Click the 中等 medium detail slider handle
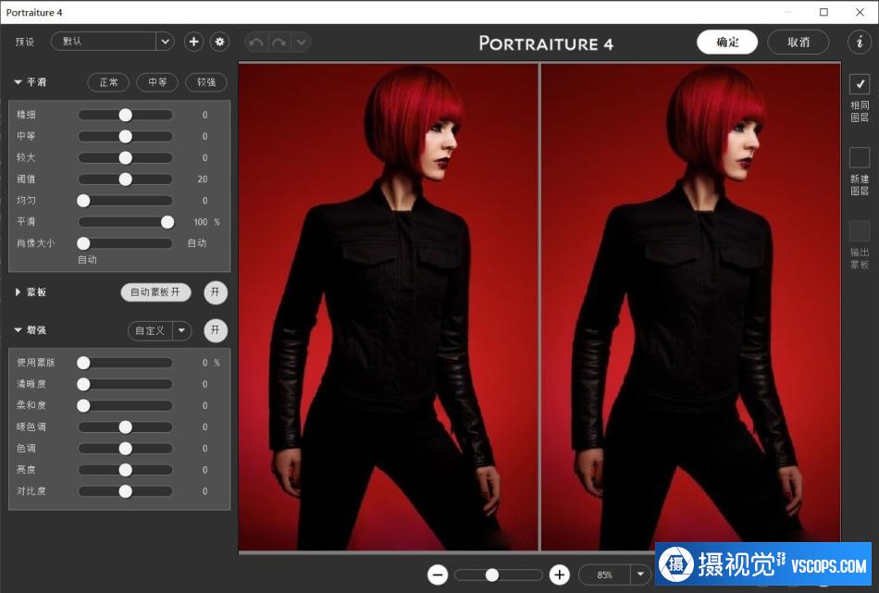 point(126,136)
